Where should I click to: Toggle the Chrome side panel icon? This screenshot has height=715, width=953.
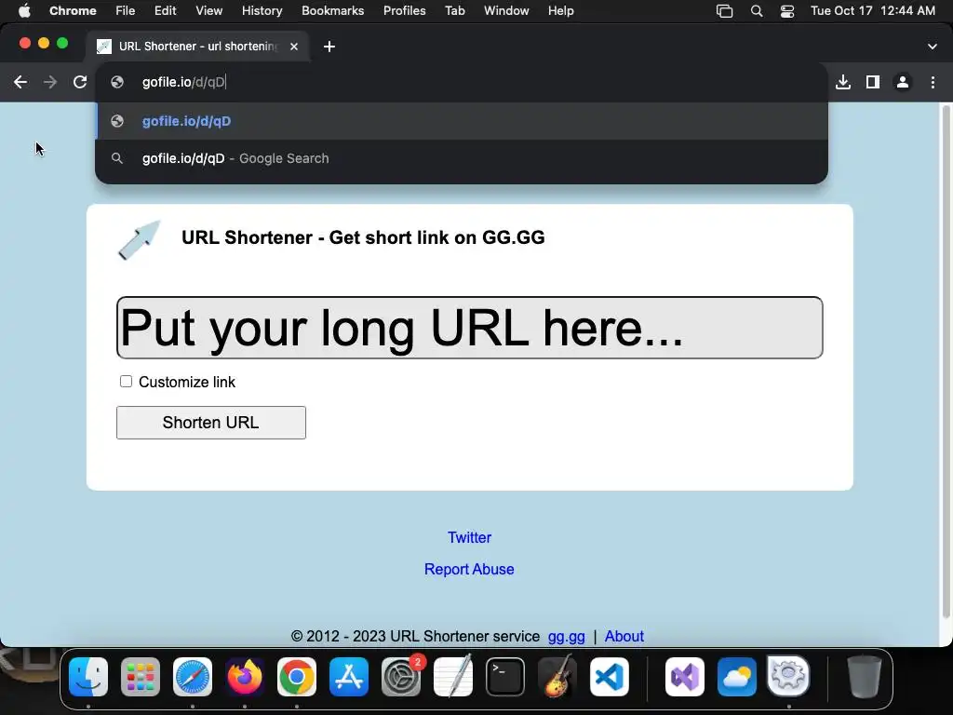point(873,82)
